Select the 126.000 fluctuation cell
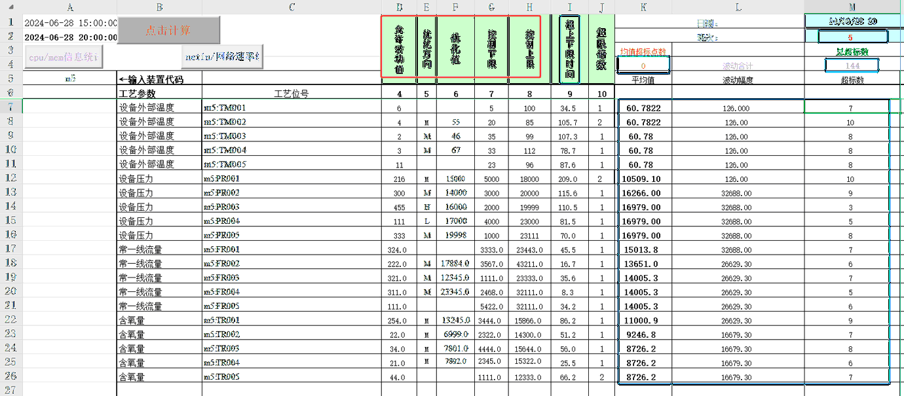This screenshot has height=396, width=904. [738, 108]
